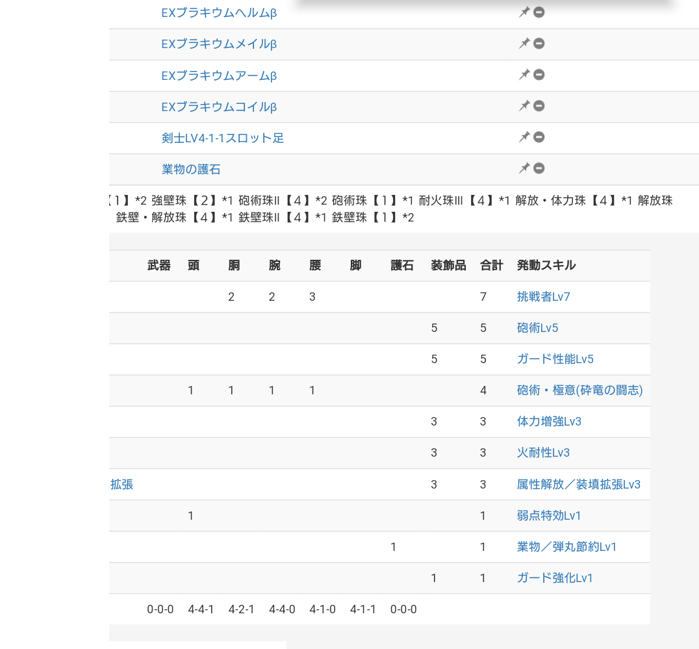699x649 pixels.
Task: Exclude EXブラキウムコイルβ with minus icon
Action: [539, 106]
